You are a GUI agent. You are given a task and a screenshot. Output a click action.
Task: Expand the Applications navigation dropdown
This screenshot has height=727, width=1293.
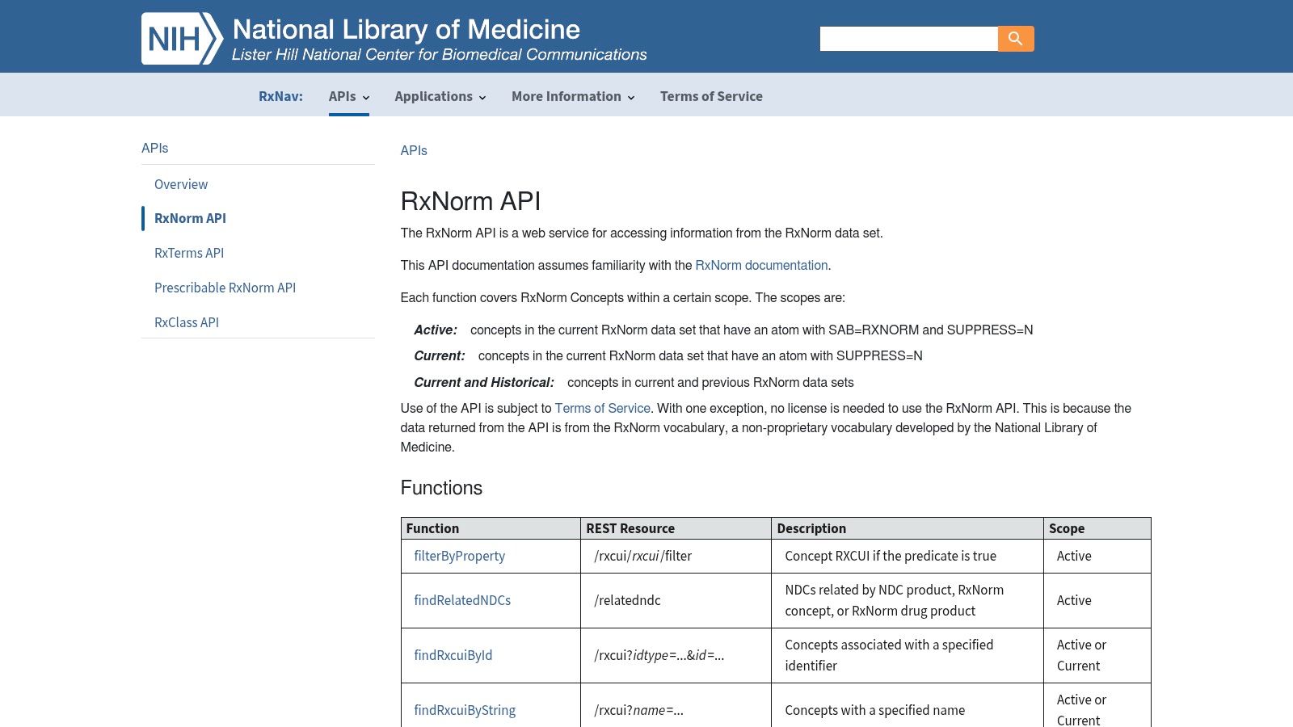pyautogui.click(x=440, y=96)
